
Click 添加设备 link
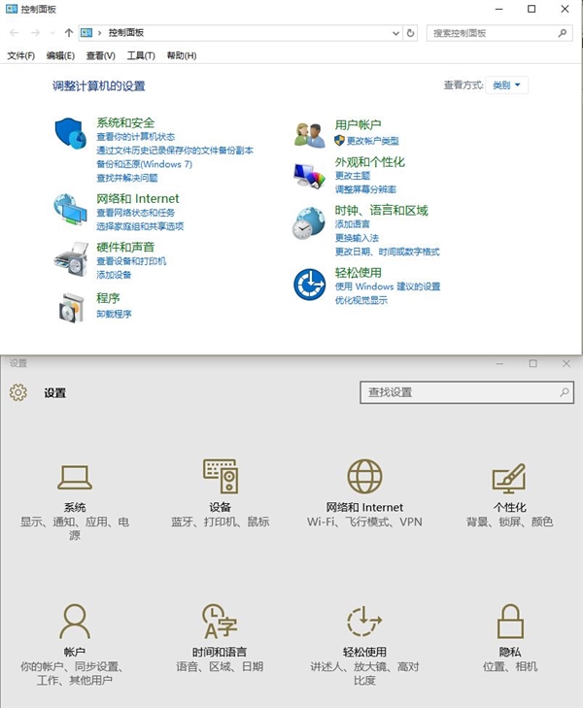(114, 275)
